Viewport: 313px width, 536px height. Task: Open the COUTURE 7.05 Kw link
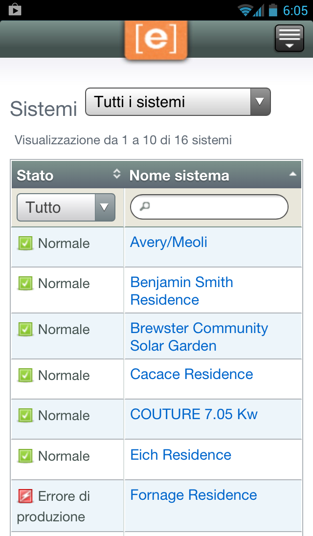194,414
